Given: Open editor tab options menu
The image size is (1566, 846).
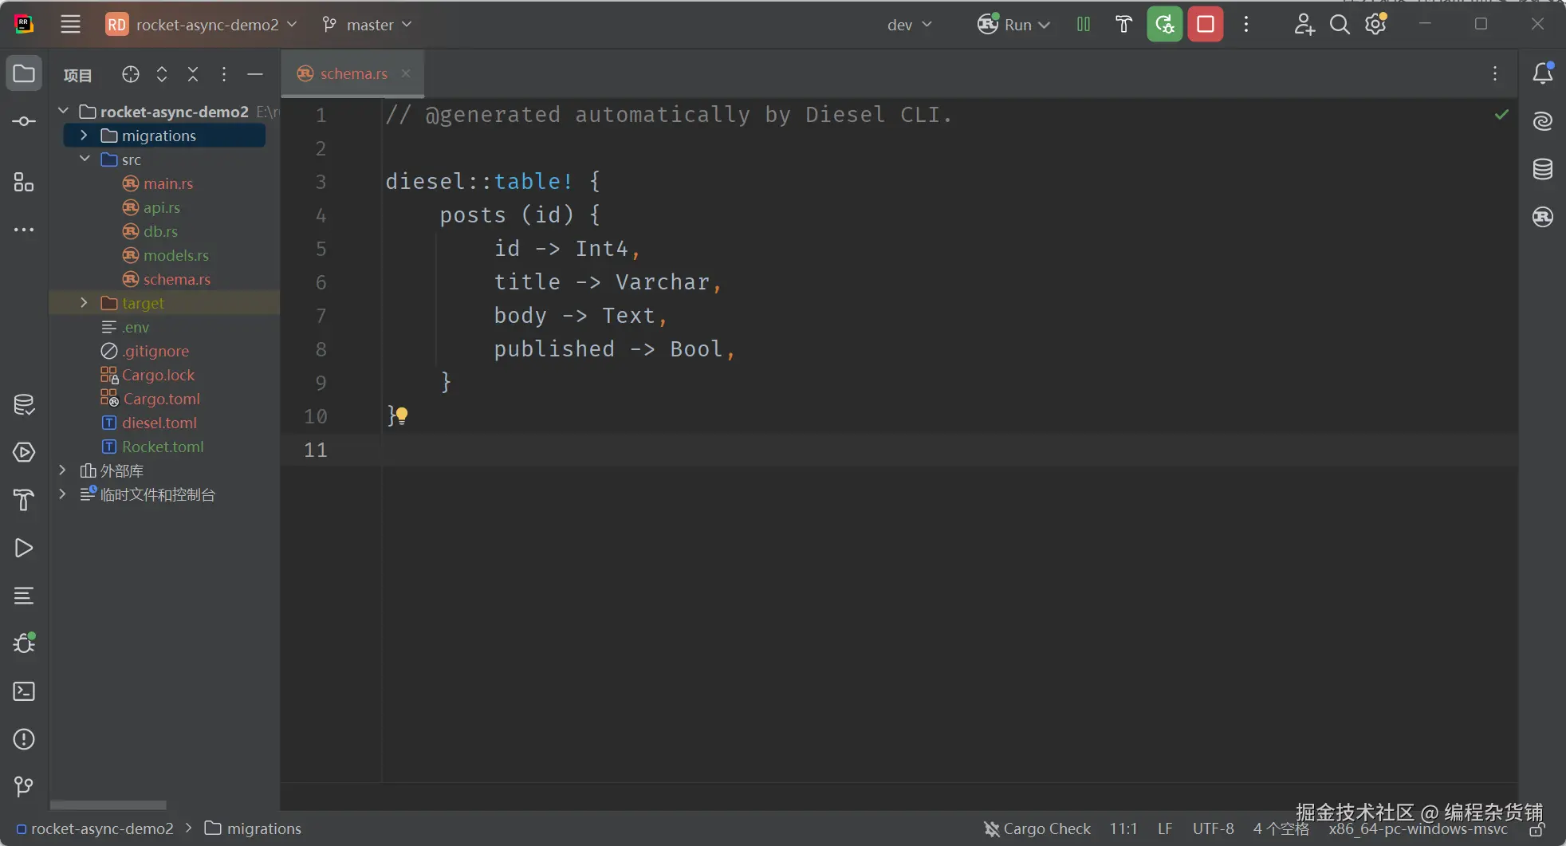Looking at the screenshot, I should point(1495,73).
